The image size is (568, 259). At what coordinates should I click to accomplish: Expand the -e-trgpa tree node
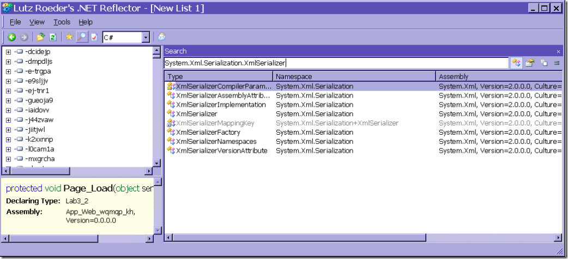pyautogui.click(x=8, y=71)
